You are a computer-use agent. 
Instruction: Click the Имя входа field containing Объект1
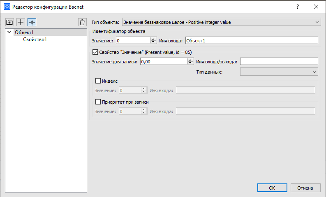252,41
